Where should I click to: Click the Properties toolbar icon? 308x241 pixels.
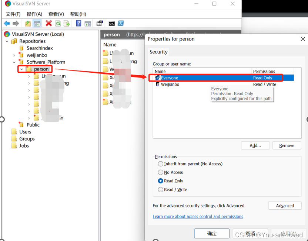tap(100, 23)
